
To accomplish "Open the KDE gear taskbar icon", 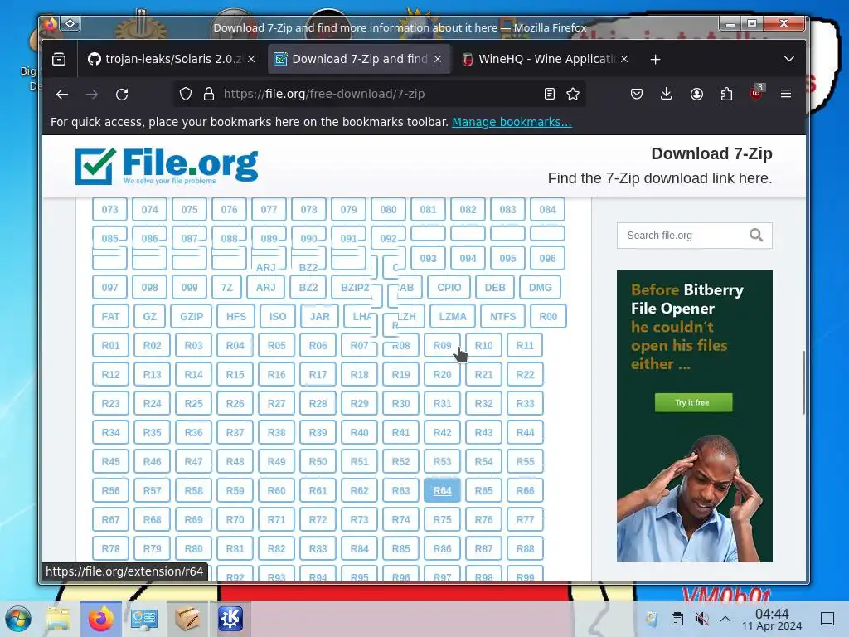I will [230, 619].
